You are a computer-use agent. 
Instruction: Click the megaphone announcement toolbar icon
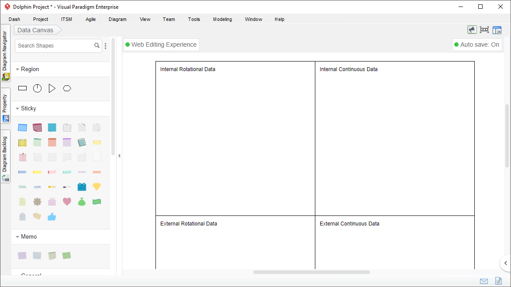tap(472, 30)
